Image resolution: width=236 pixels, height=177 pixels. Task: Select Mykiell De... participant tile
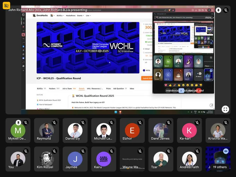pyautogui.click(x=18, y=130)
